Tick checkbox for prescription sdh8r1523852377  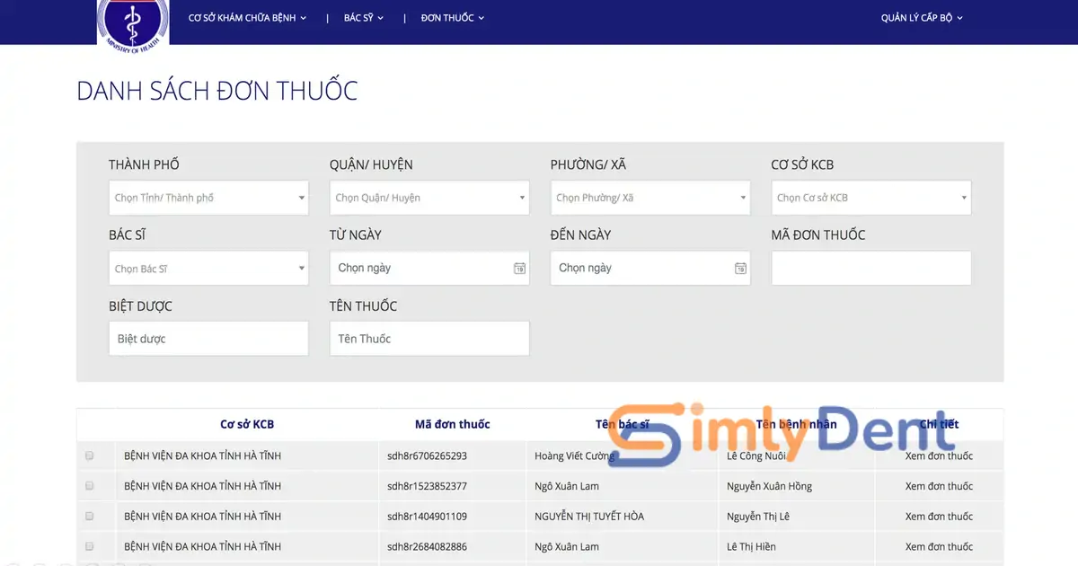[x=90, y=486]
